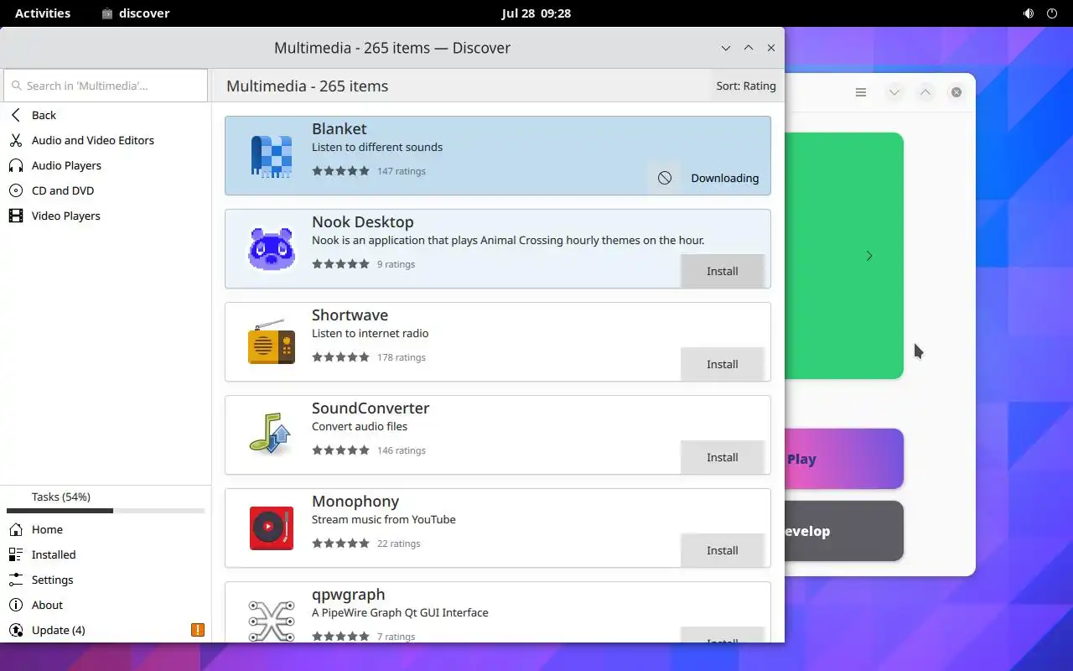Click the Shortwave title text
1073x671 pixels.
(350, 315)
